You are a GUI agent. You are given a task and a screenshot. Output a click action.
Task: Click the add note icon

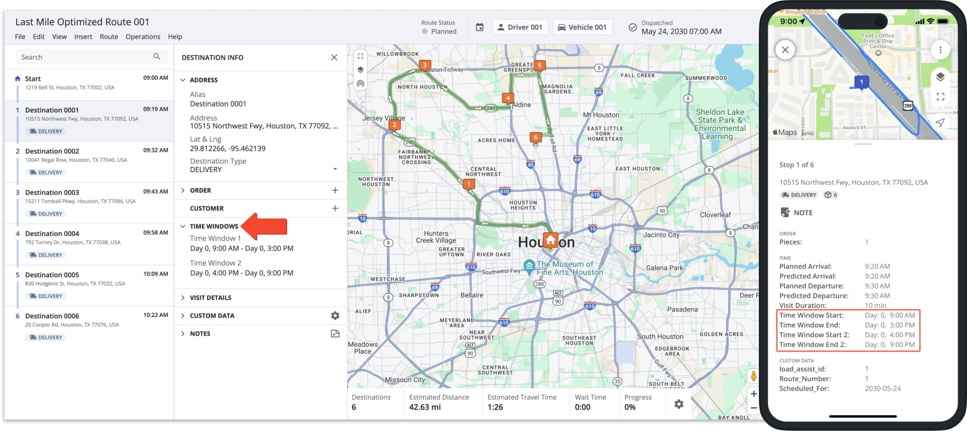click(x=335, y=334)
